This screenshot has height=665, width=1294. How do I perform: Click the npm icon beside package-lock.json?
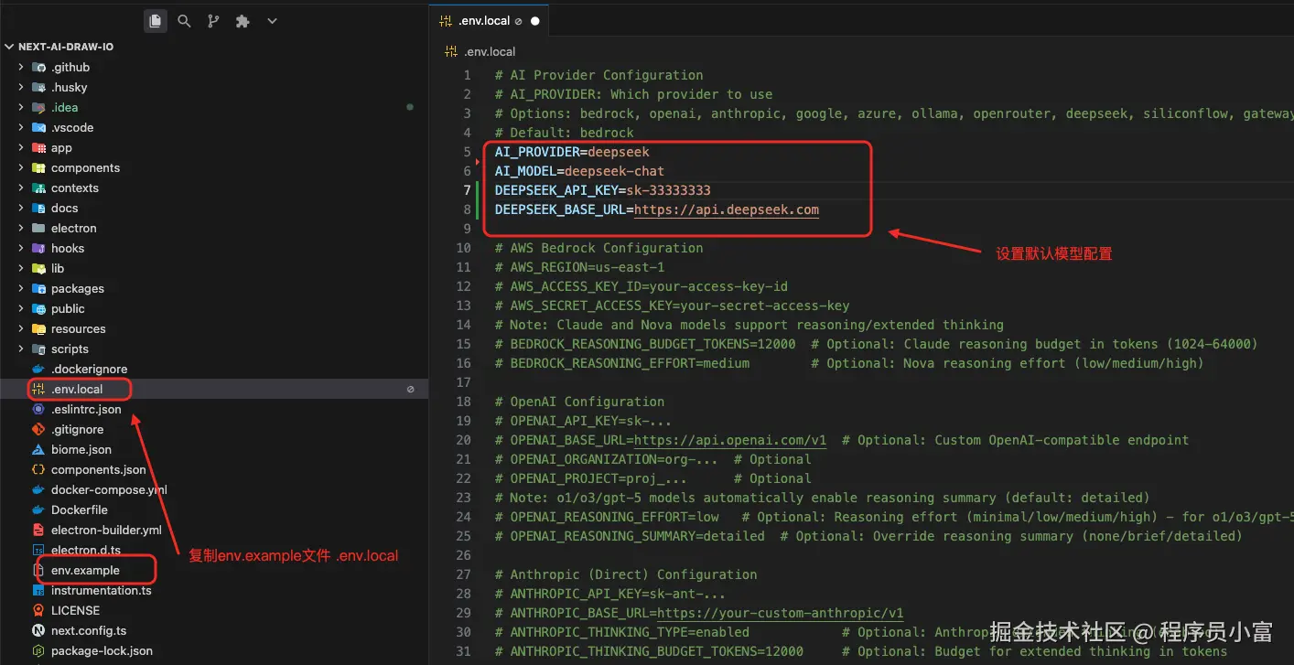click(38, 650)
